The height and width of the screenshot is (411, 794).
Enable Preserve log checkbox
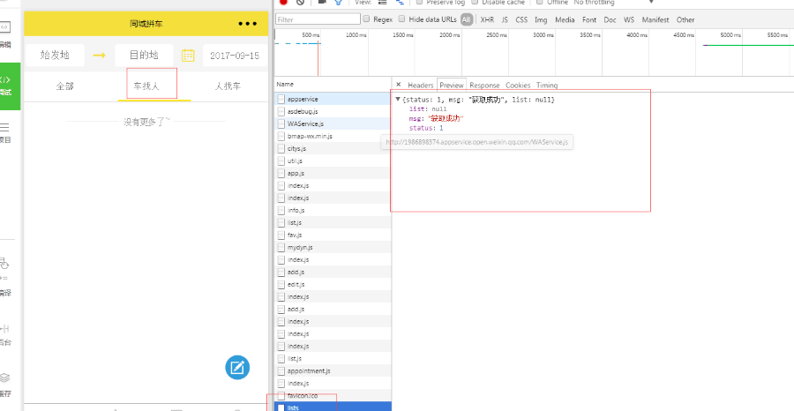pyautogui.click(x=419, y=2)
